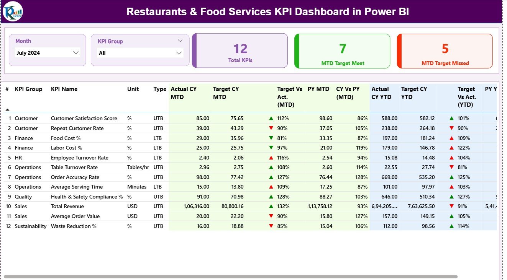Open the KPI Group dropdown showing All
Image resolution: width=507 pixels, height=280 pixels.
pos(179,53)
